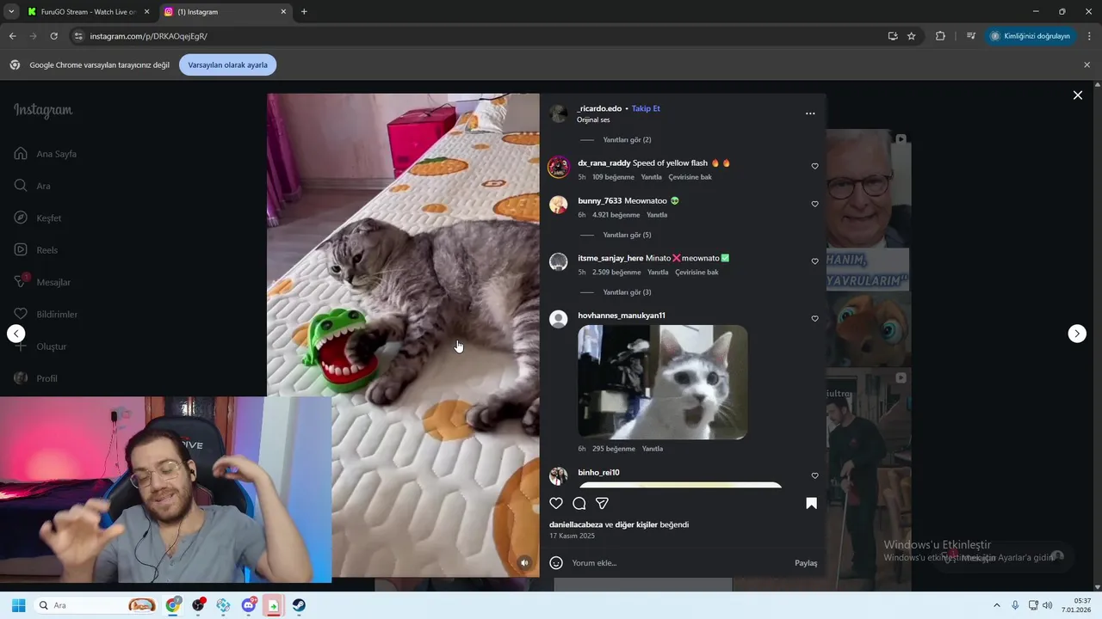Go to previous post arrow
The width and height of the screenshot is (1102, 619).
(16, 334)
